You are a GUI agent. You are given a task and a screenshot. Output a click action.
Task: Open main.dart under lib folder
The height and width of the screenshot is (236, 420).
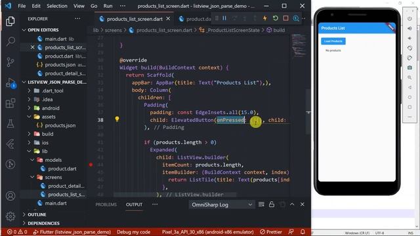pyautogui.click(x=56, y=203)
